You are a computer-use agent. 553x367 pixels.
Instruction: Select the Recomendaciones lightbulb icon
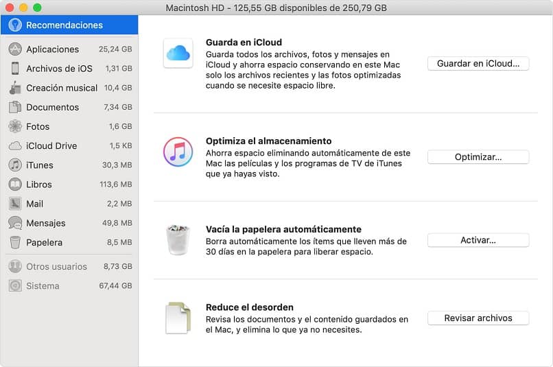coord(15,25)
